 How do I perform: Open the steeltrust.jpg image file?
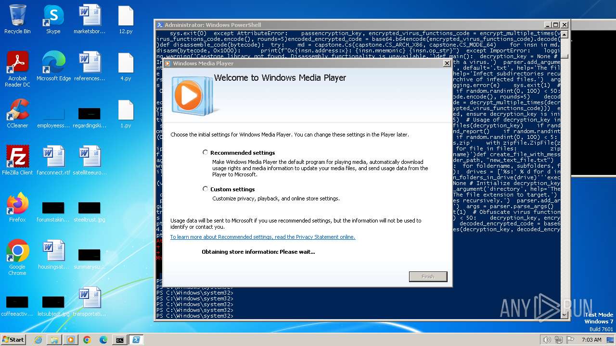[90, 211]
